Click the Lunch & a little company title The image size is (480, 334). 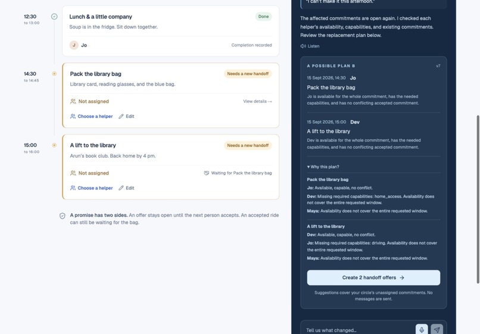click(x=101, y=17)
